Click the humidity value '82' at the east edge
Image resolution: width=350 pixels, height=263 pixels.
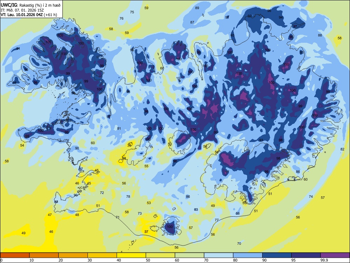[342, 149]
